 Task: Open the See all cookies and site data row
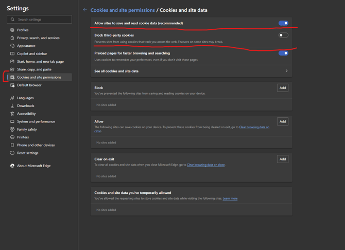pyautogui.click(x=191, y=71)
